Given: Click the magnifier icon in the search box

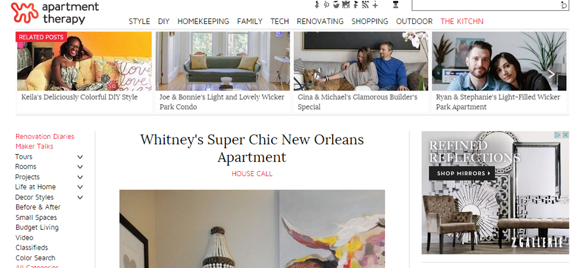Looking at the screenshot, I should click(564, 5).
